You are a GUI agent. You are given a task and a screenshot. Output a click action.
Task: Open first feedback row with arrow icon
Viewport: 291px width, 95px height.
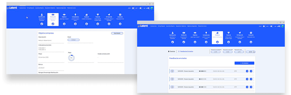click(251, 71)
